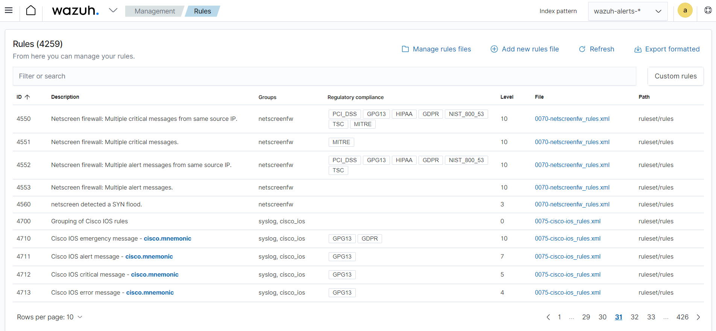Screen dimensions: 716x331
Task: Go to page 30
Action: (602, 317)
